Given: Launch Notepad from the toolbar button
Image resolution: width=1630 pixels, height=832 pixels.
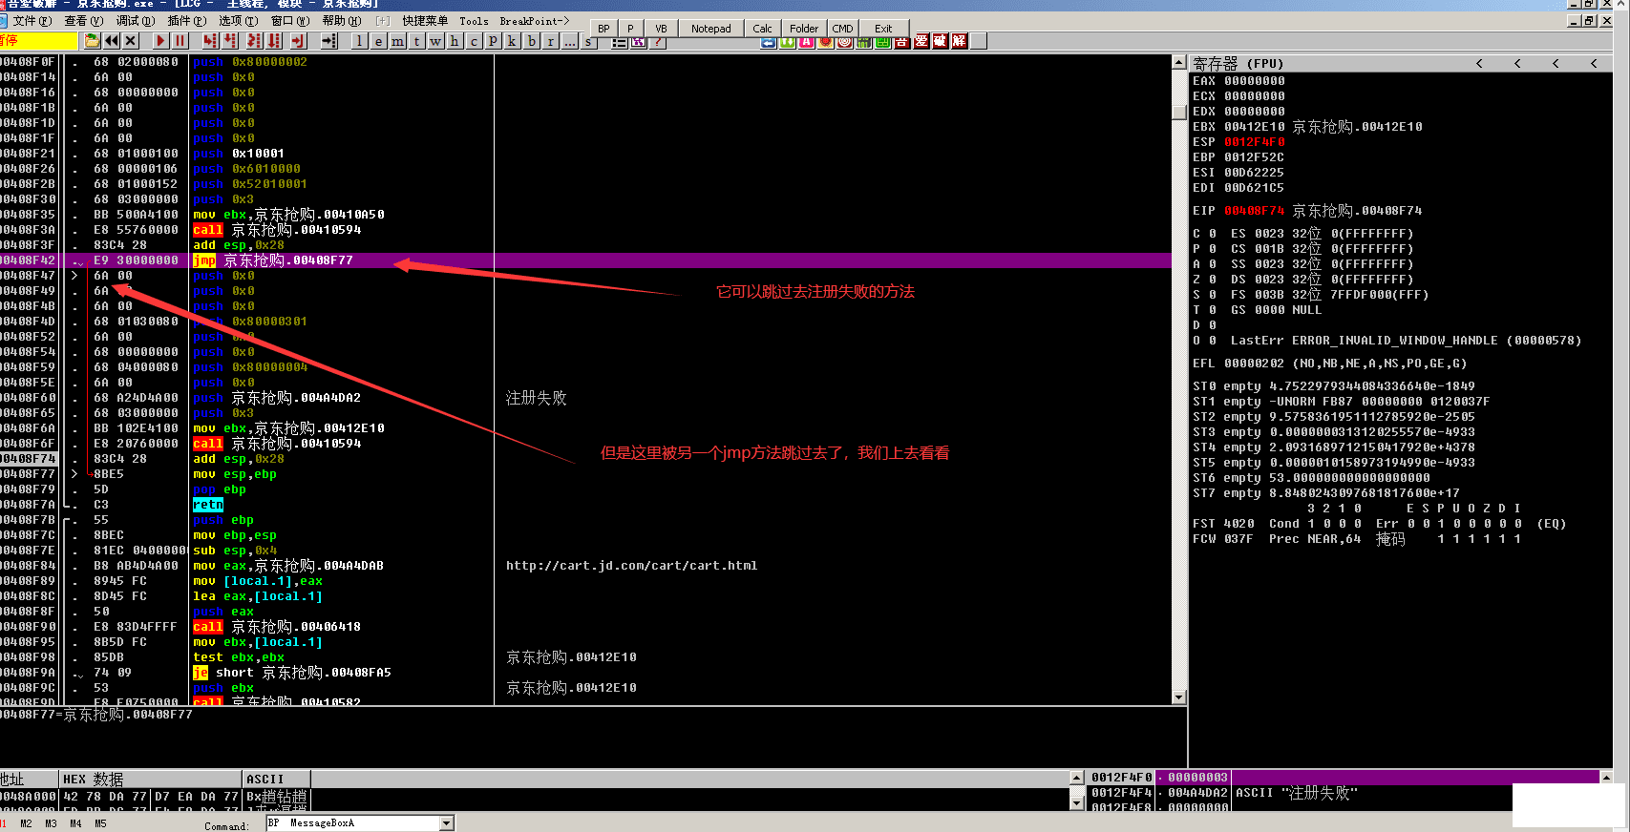Looking at the screenshot, I should pyautogui.click(x=711, y=29).
